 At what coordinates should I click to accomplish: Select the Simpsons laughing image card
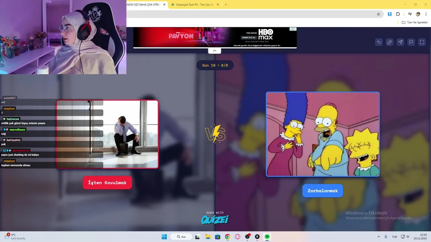pos(323,134)
